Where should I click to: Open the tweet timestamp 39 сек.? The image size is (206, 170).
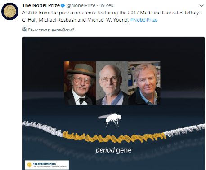click(x=107, y=5)
